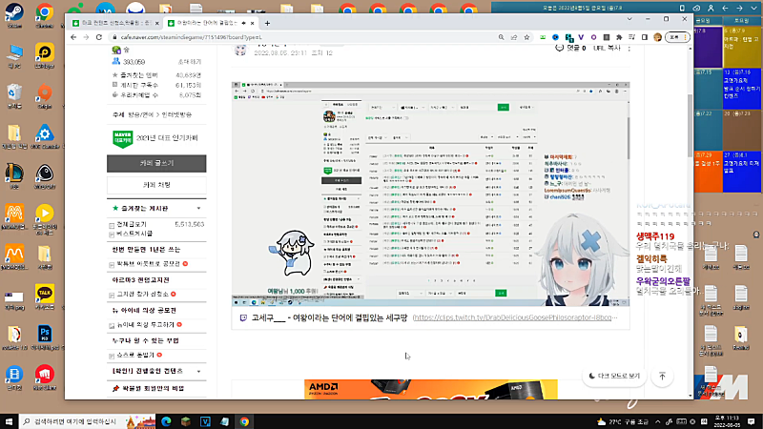Bookmark this page with the star icon
Screen dimensions: 763x429
tap(526, 37)
